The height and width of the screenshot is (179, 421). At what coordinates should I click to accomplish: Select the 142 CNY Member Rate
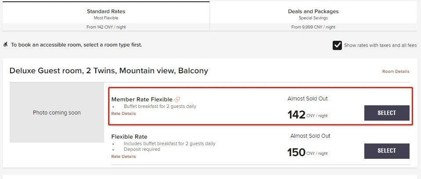coord(387,113)
